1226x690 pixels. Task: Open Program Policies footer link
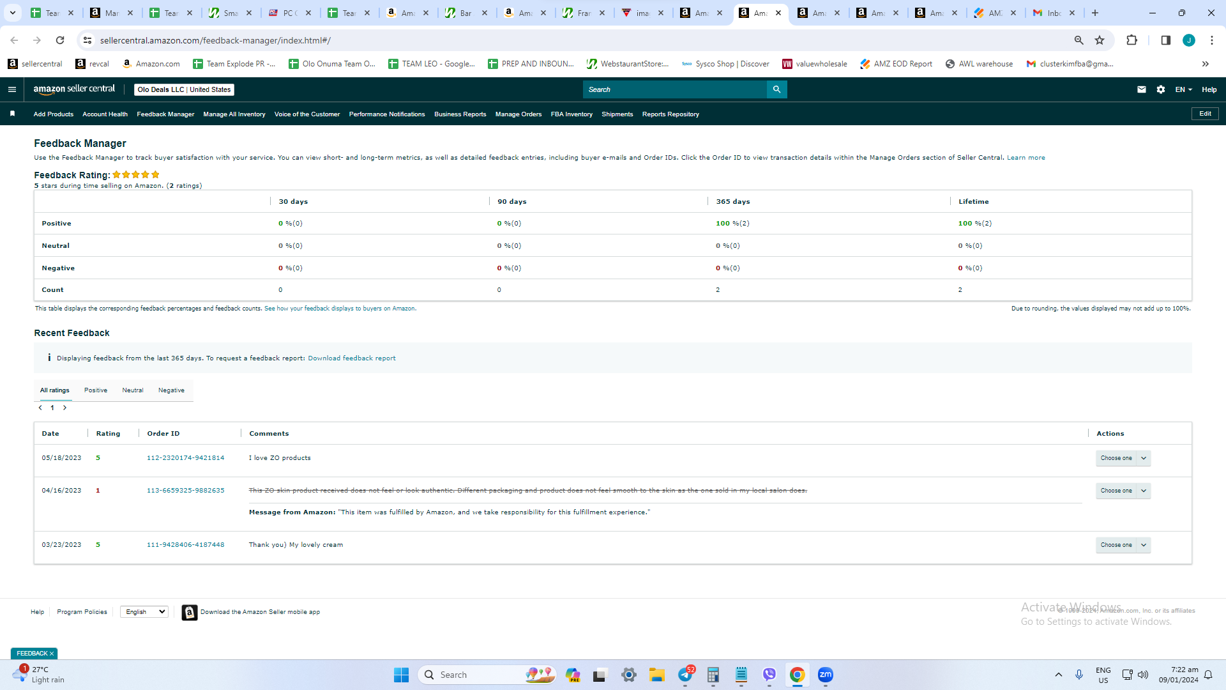coord(82,612)
